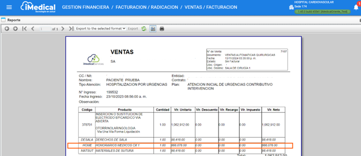Go to previous report page
The image size is (361, 156).
[32, 29]
